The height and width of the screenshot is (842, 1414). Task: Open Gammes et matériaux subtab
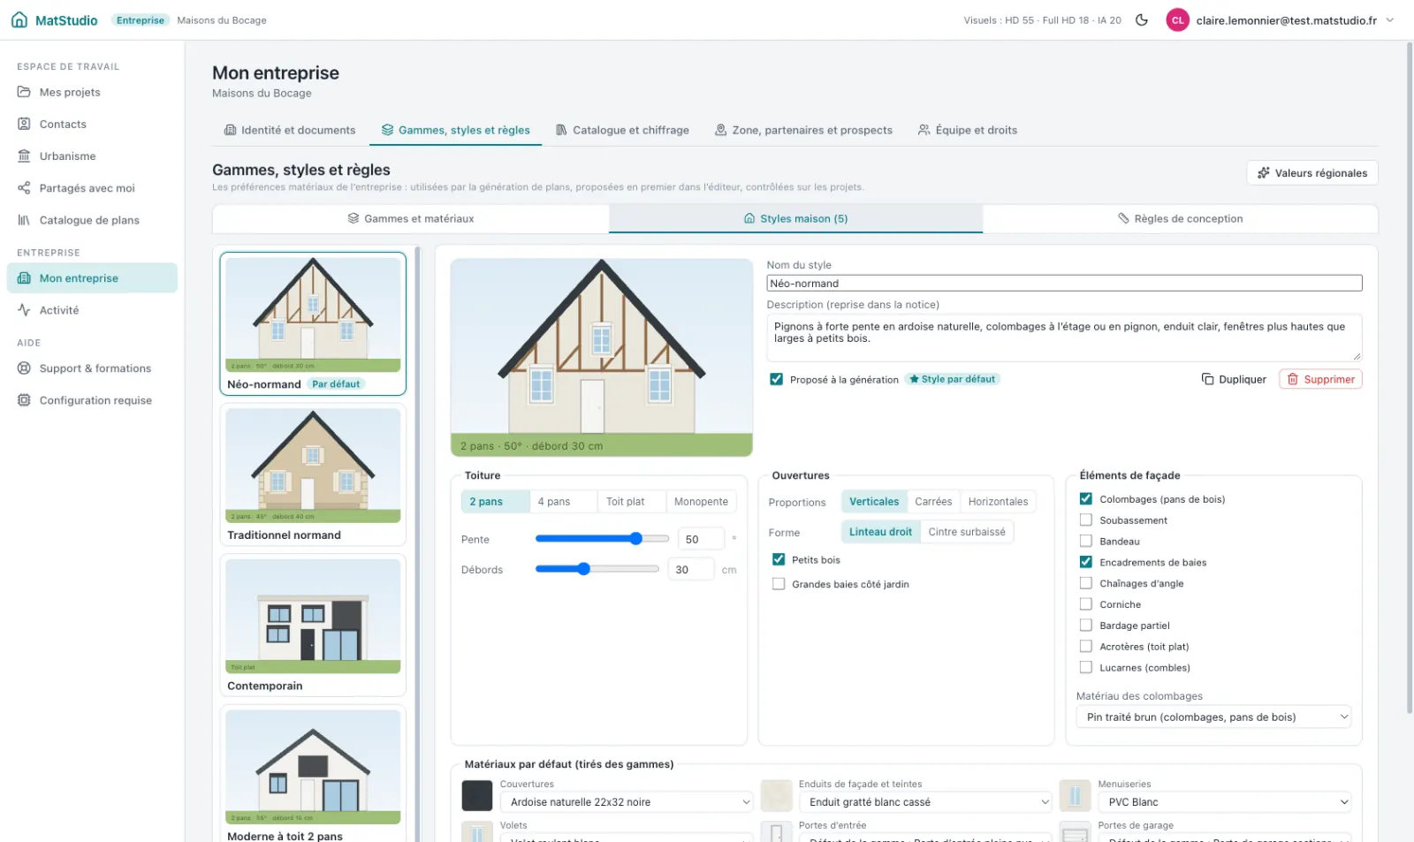pos(411,218)
